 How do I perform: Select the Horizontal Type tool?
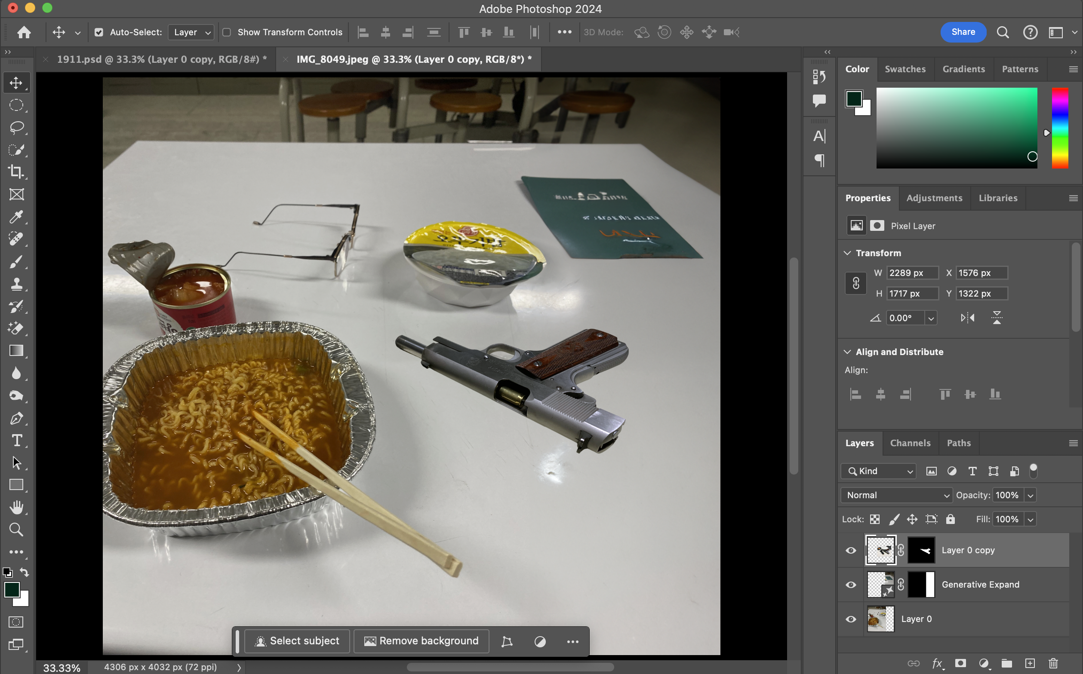coord(16,441)
